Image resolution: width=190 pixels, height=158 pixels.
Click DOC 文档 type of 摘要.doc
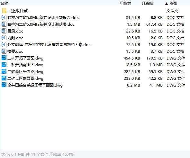pyautogui.click(x=176, y=51)
